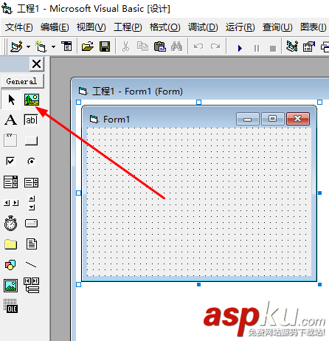The image size is (329, 341).
Task: Open the 图表(I) menu
Action: tap(314, 27)
